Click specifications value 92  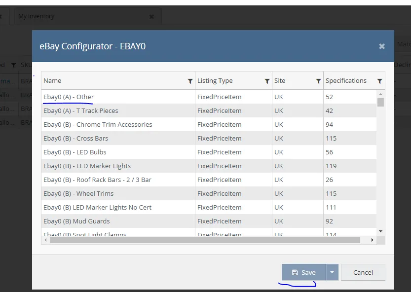pyautogui.click(x=329, y=221)
